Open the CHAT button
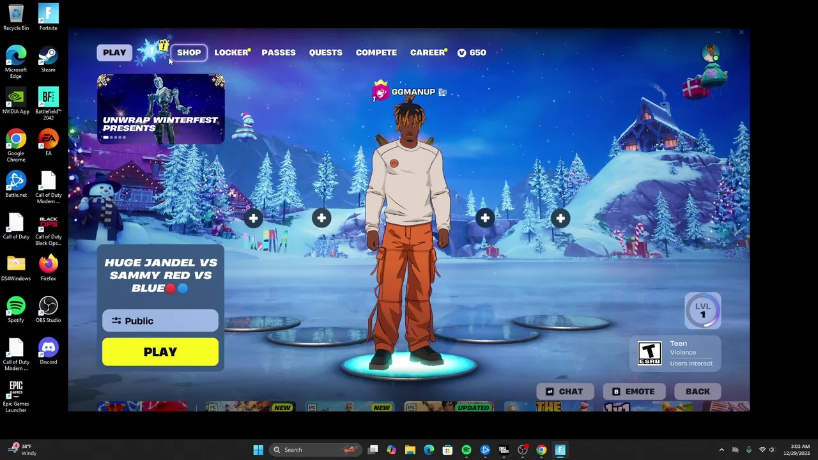Viewport: 818px width, 460px height. click(565, 392)
